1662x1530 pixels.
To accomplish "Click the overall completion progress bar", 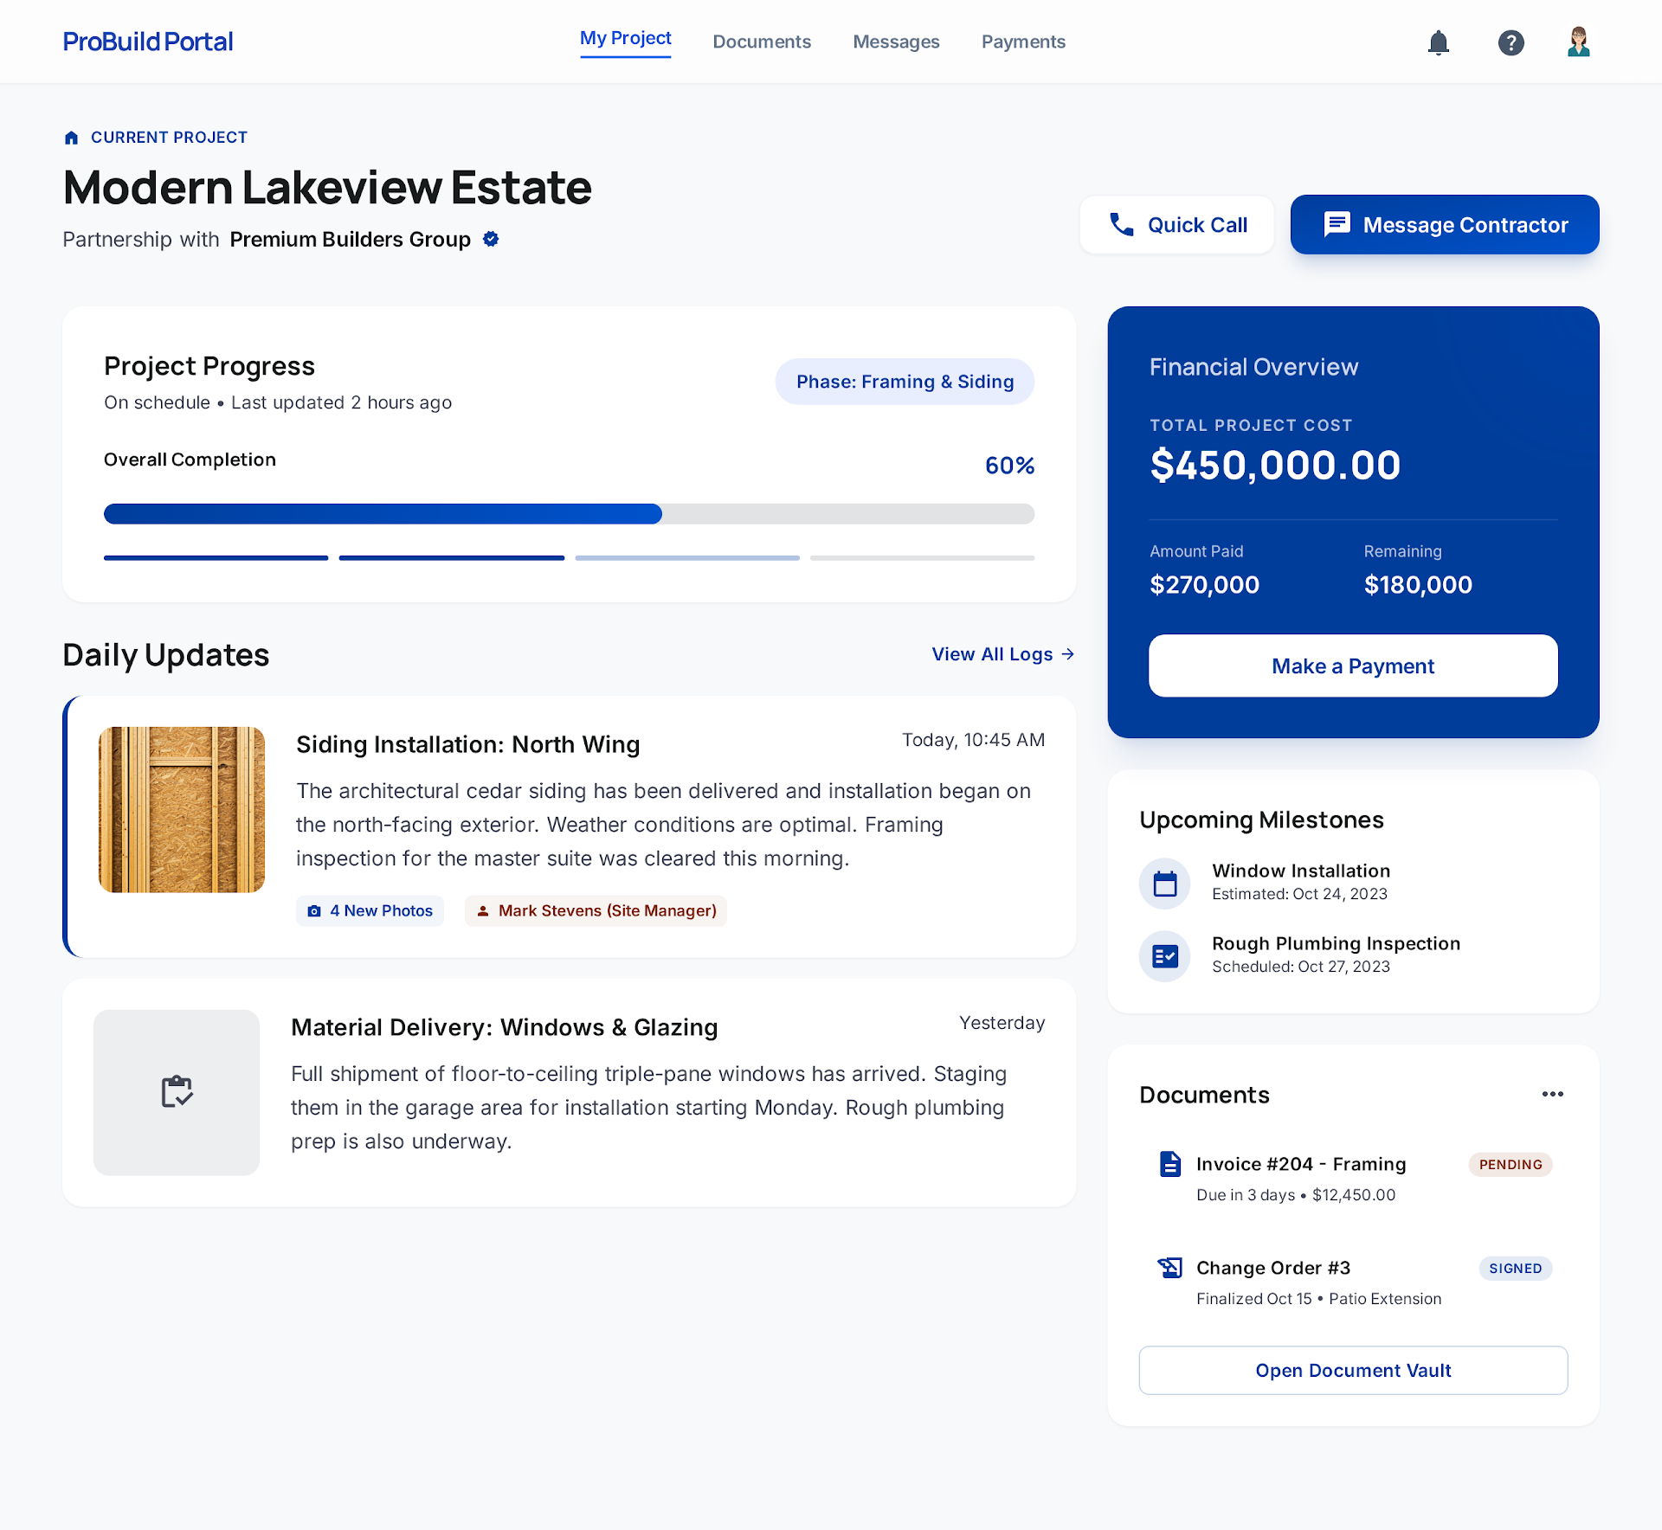I will 569,514.
